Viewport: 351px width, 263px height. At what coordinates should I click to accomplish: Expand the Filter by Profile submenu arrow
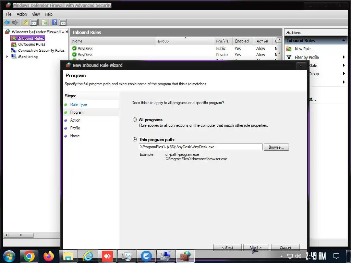point(344,57)
